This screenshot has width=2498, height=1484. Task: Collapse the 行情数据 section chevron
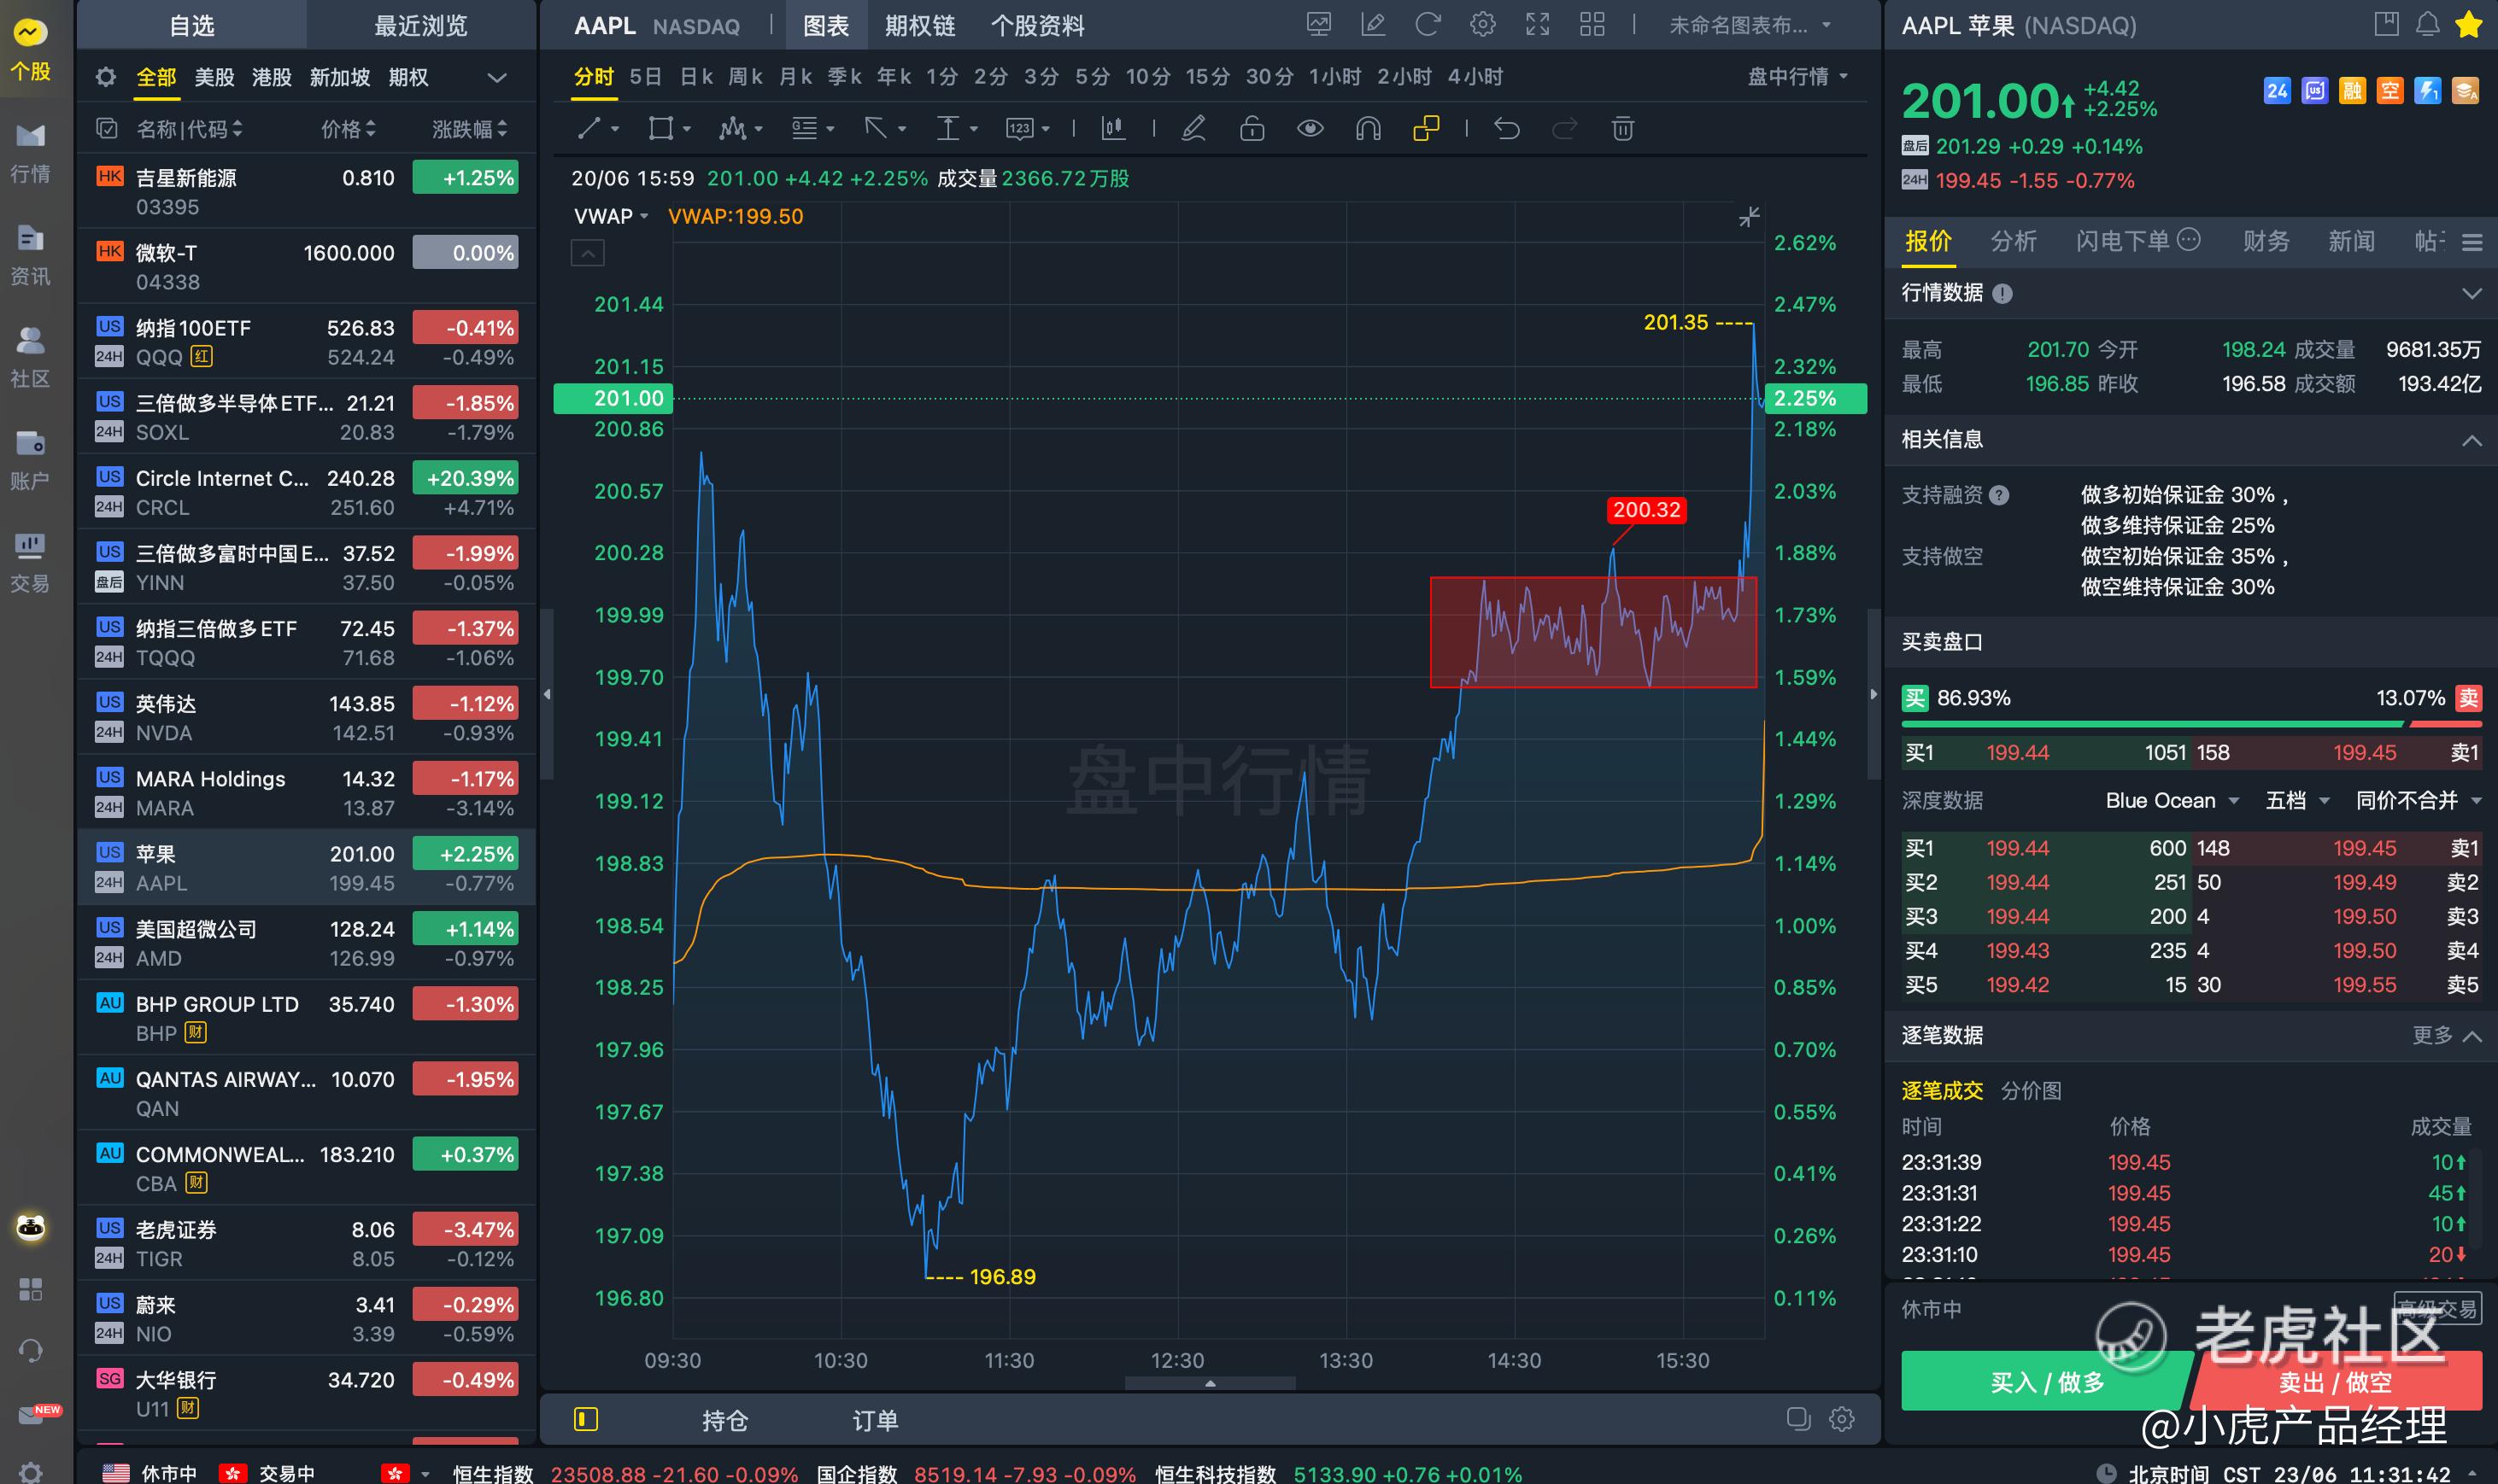pos(2472,293)
